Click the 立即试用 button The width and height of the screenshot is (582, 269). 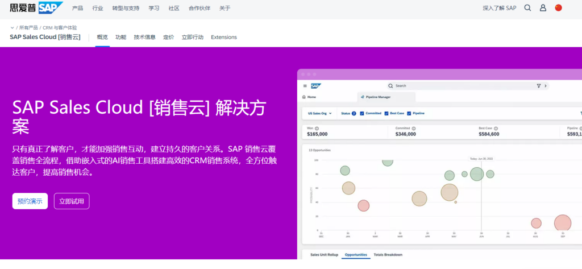[x=72, y=201]
